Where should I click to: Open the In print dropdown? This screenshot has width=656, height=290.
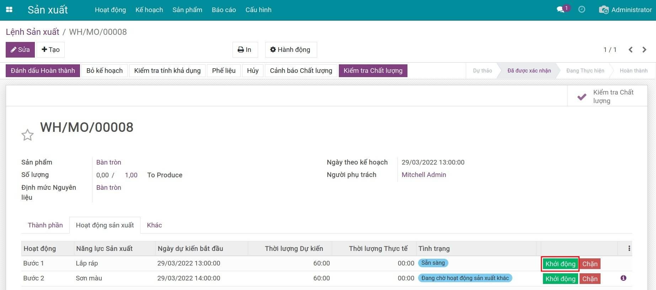245,50
